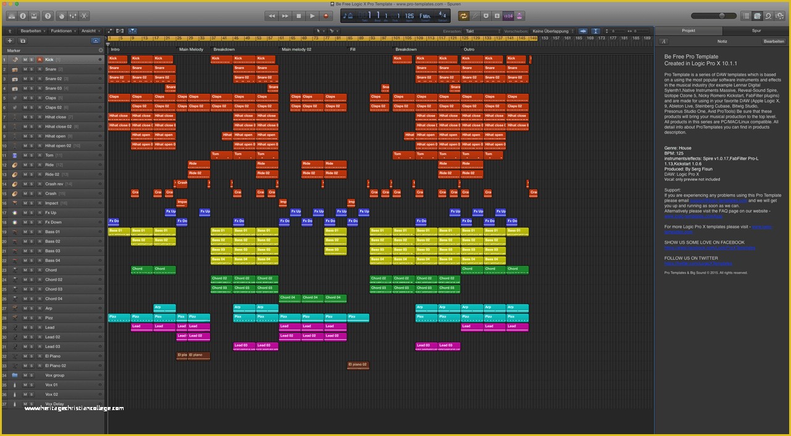Toggle the Catch playhead button
The width and height of the screenshot is (791, 436).
pos(132,31)
